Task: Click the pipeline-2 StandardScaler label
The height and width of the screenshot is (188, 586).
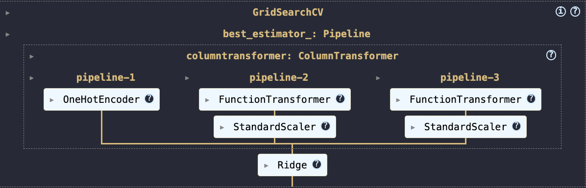Action: point(275,127)
